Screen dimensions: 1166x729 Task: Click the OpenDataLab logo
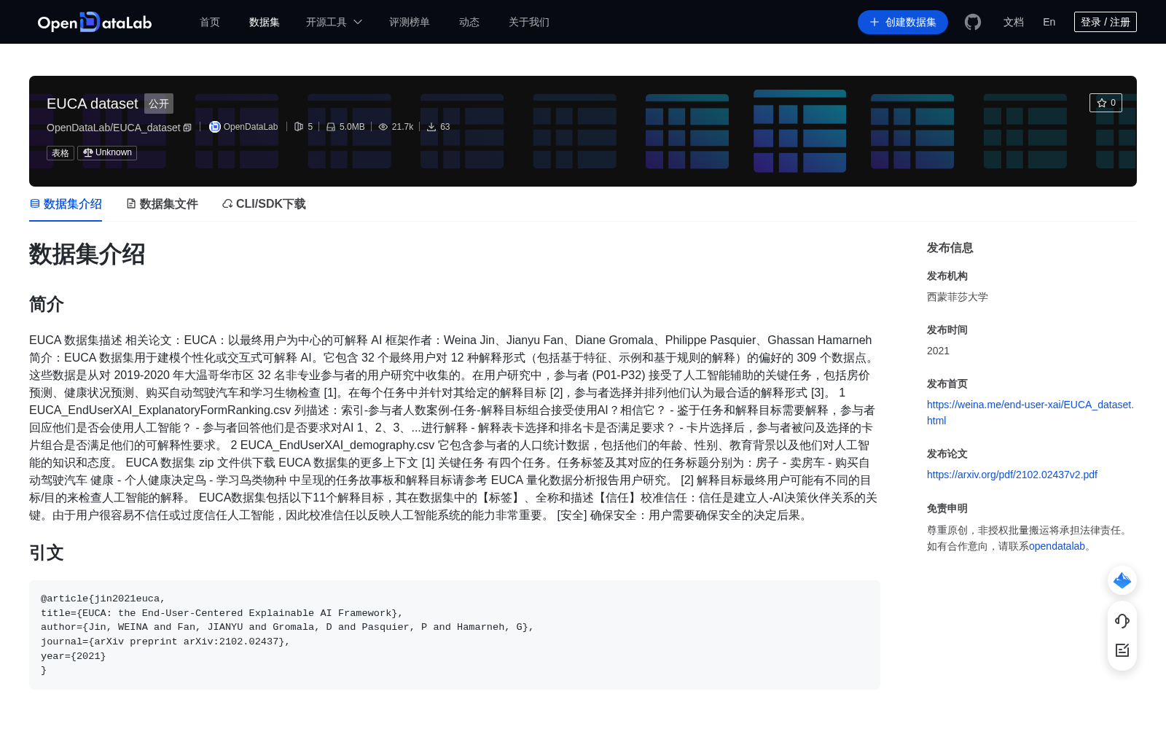[x=95, y=22]
